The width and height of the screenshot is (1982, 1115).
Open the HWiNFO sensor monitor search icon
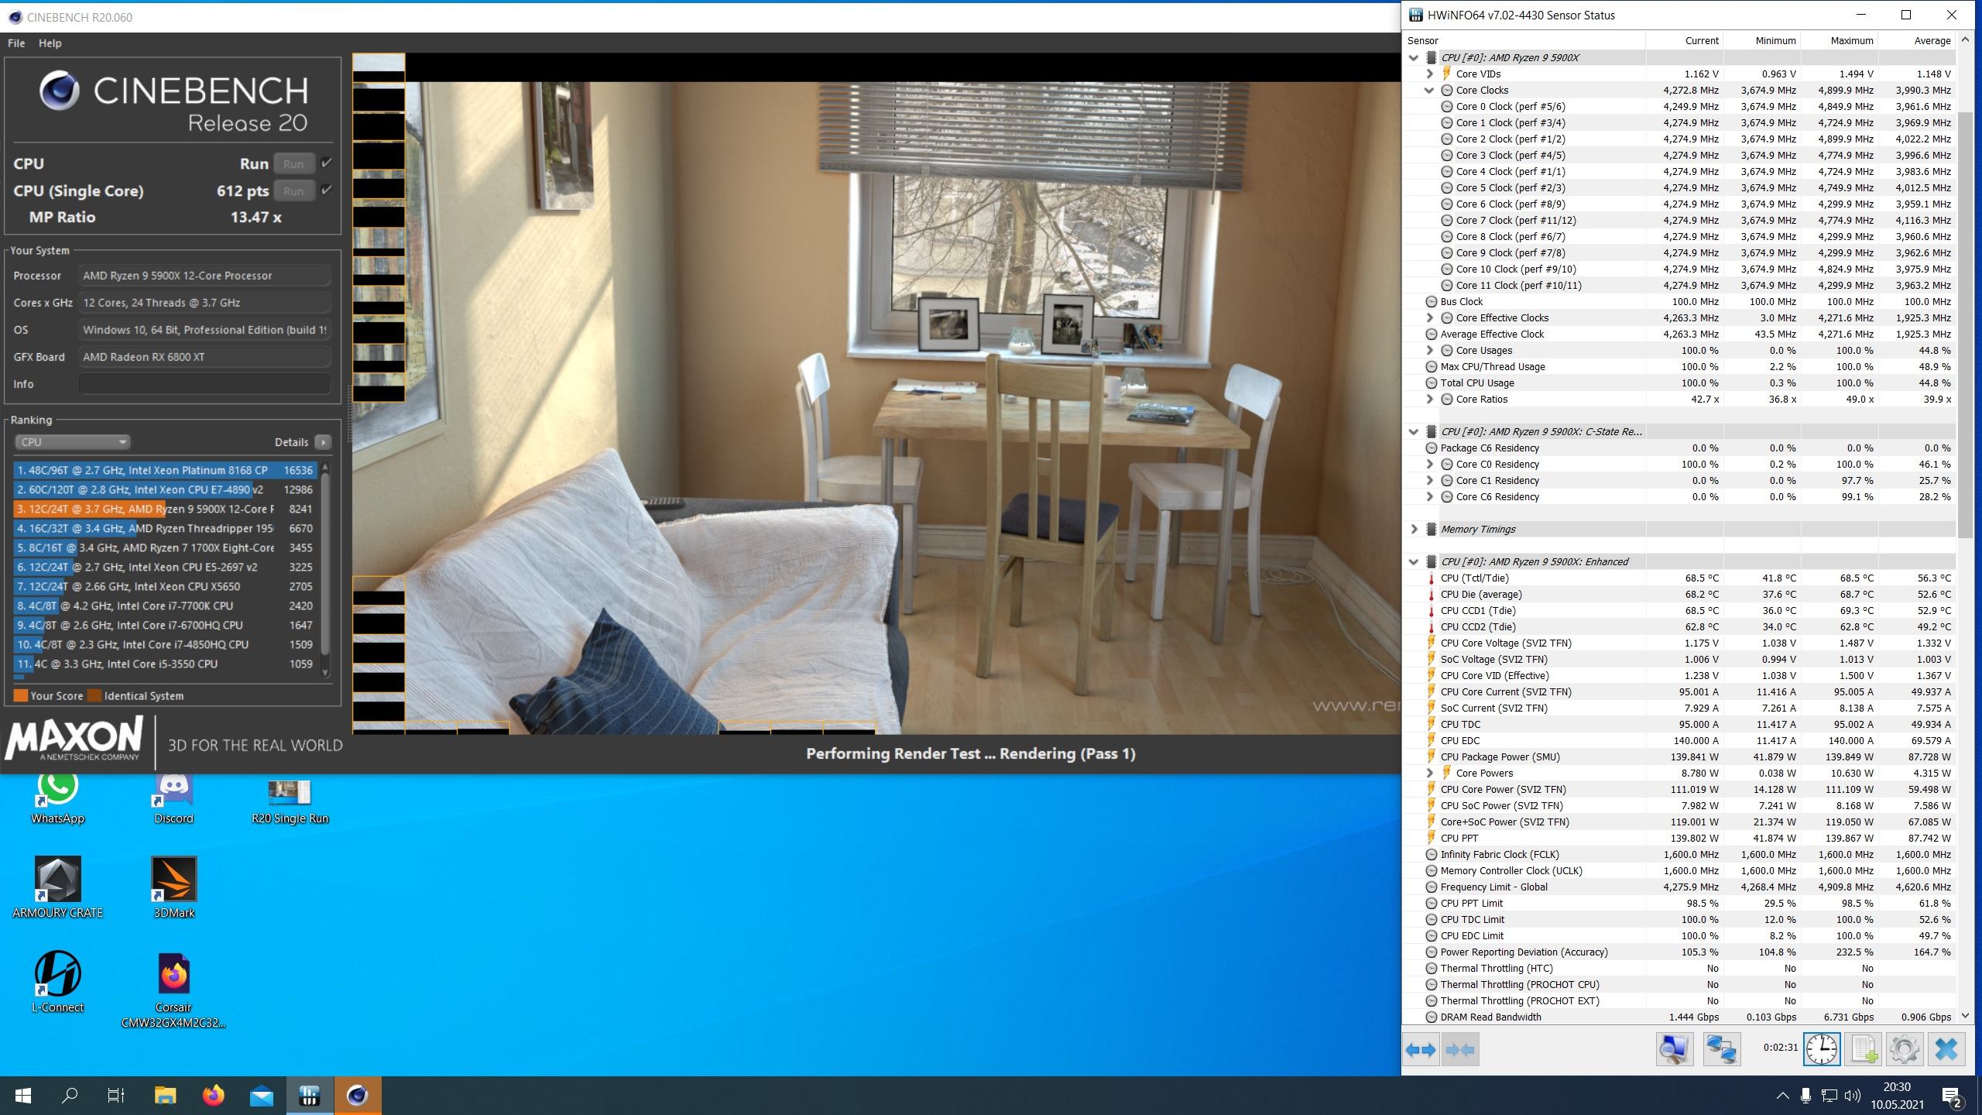[1674, 1050]
